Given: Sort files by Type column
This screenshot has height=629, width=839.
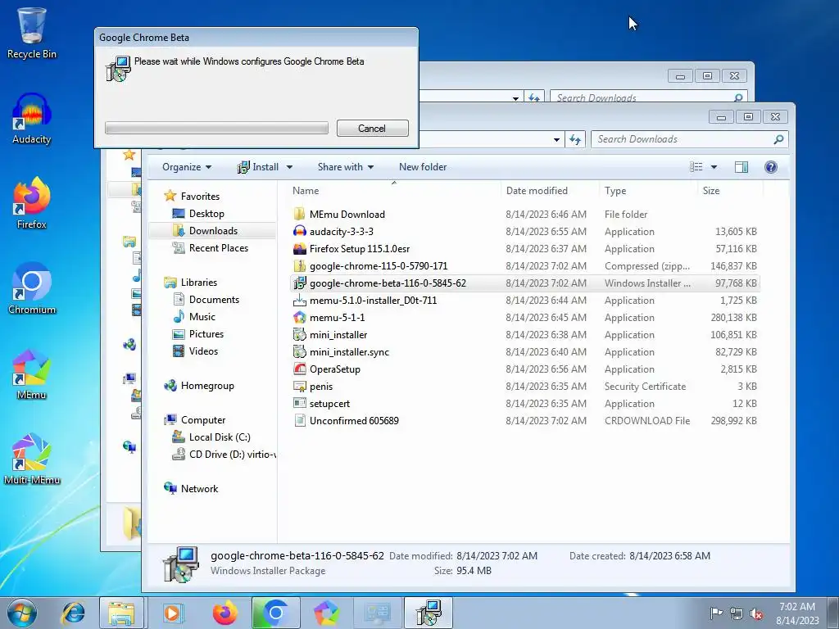Looking at the screenshot, I should (615, 190).
